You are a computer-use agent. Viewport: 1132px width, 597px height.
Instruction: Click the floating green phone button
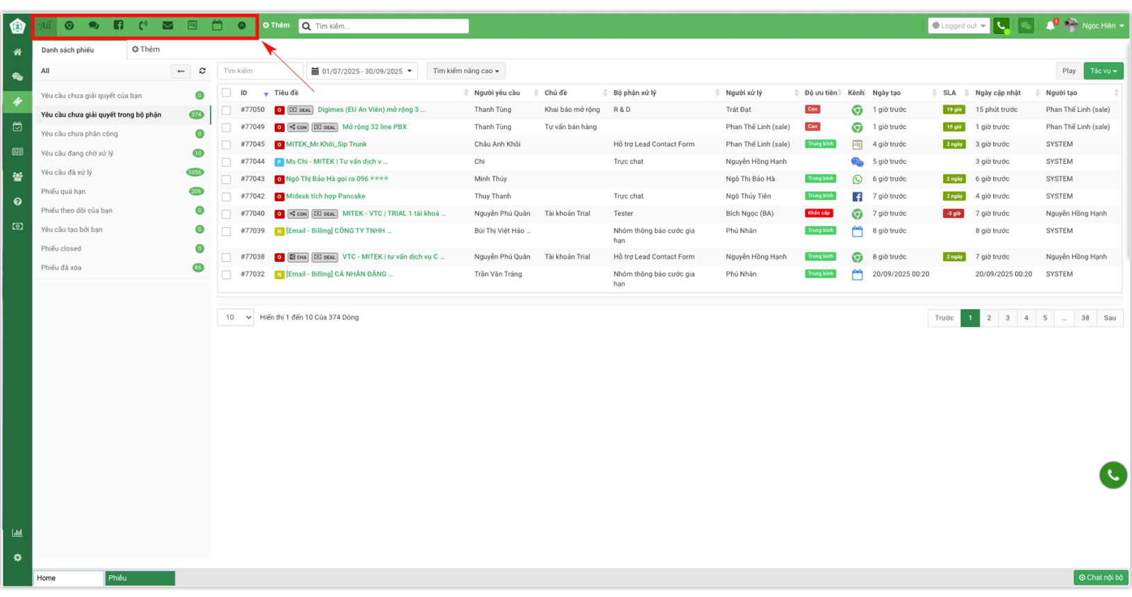coord(1113,475)
